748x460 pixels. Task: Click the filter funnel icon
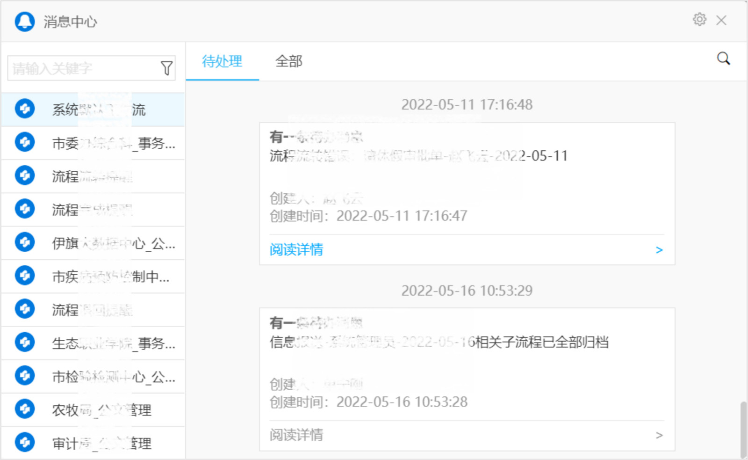pyautogui.click(x=166, y=68)
